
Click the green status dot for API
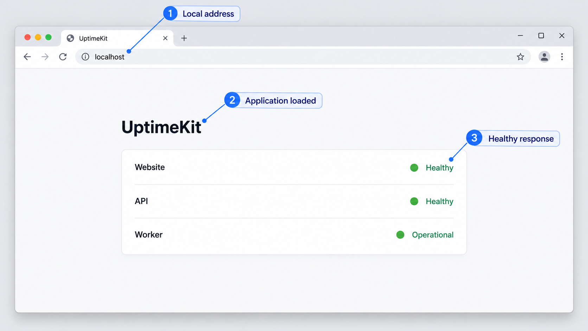click(x=414, y=201)
